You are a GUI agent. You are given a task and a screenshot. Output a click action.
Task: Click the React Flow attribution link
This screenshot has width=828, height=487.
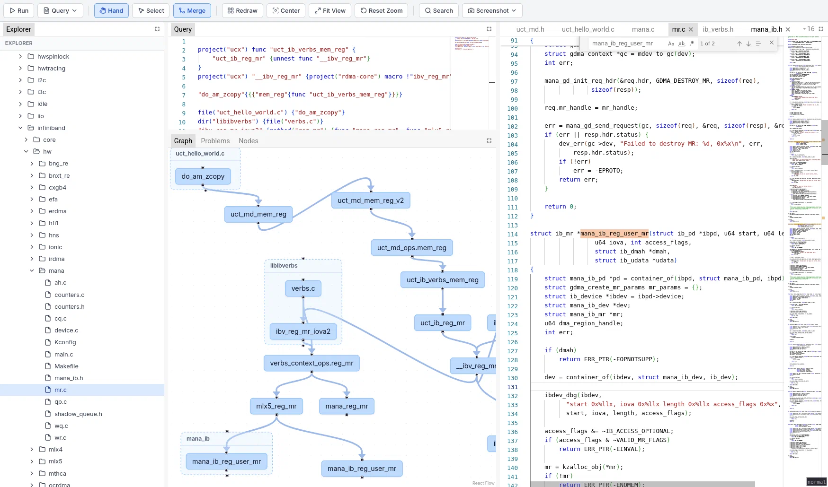click(x=483, y=483)
